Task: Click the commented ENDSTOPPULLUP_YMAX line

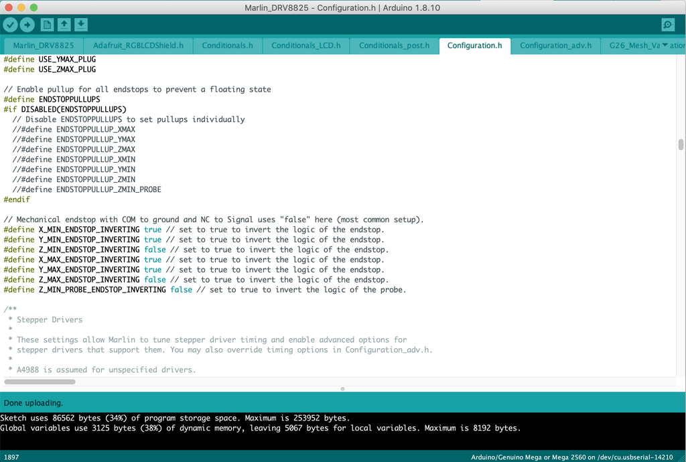Action: [74, 139]
